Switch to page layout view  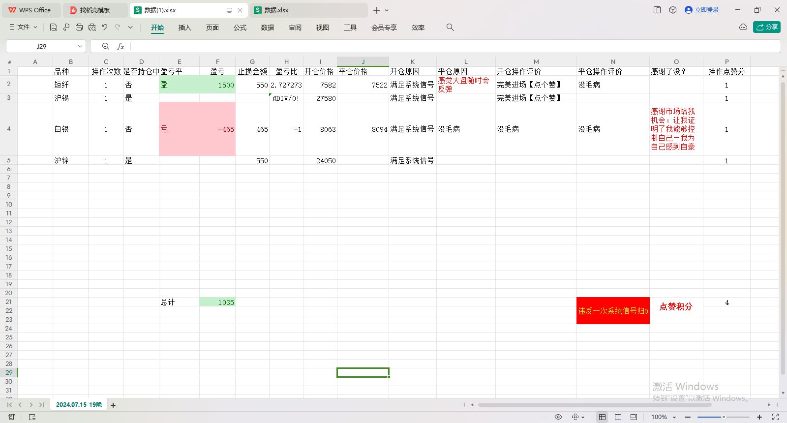618,417
